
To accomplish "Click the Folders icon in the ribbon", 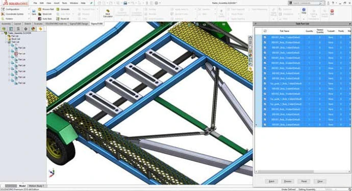I will [3, 19].
